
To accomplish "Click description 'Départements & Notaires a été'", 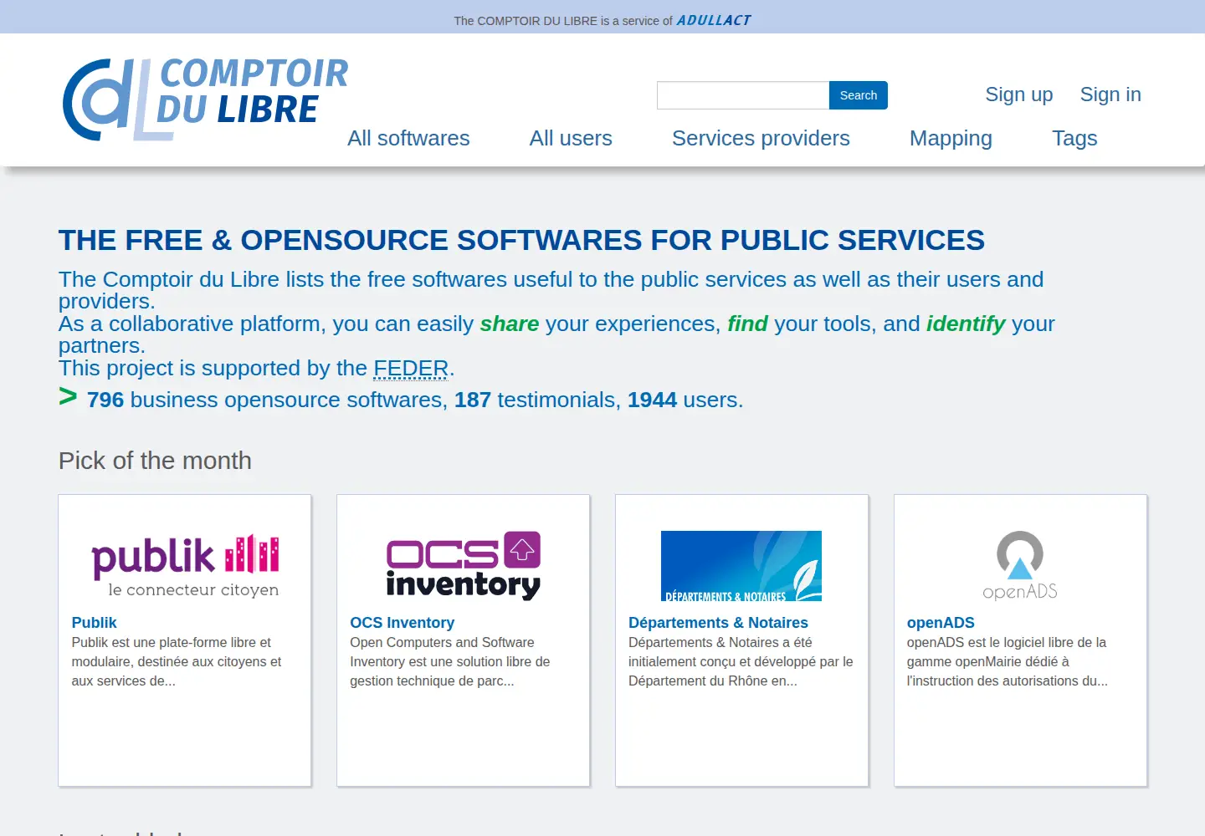I will tap(720, 642).
